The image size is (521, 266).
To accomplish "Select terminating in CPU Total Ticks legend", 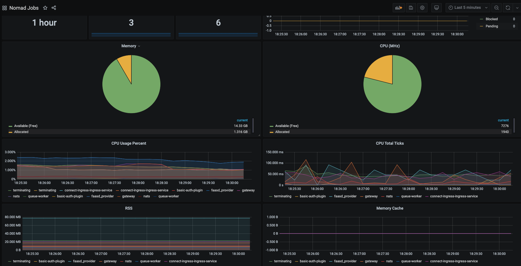I will tap(282, 196).
